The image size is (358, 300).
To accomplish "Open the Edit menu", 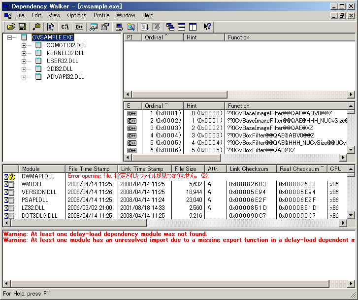I will [x=36, y=15].
